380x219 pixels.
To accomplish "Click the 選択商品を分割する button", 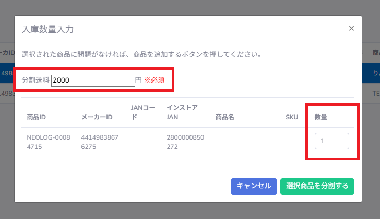I will (x=317, y=187).
